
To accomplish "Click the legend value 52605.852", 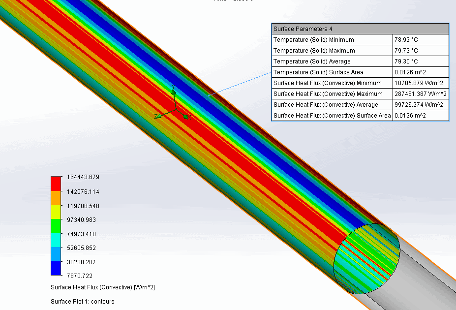I will tap(82, 248).
